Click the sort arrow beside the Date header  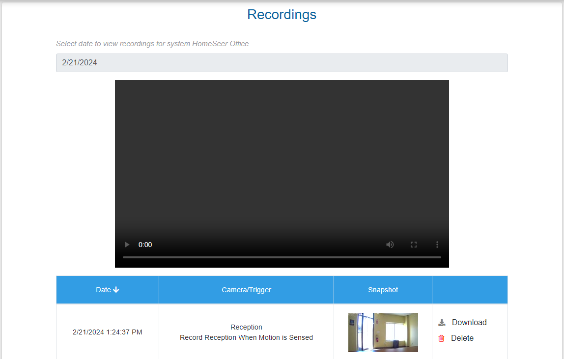pos(116,289)
